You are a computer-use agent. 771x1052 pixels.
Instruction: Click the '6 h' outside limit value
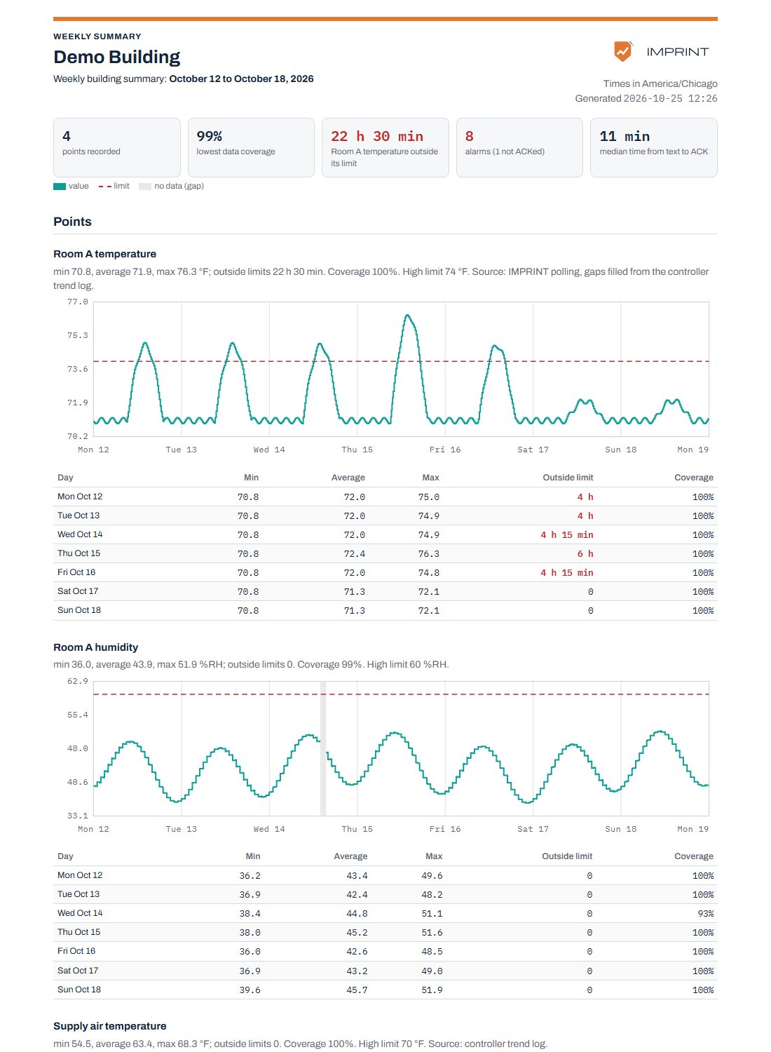[x=585, y=554]
